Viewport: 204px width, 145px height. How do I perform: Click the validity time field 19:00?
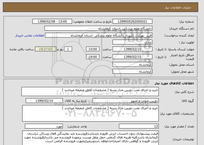93,57
